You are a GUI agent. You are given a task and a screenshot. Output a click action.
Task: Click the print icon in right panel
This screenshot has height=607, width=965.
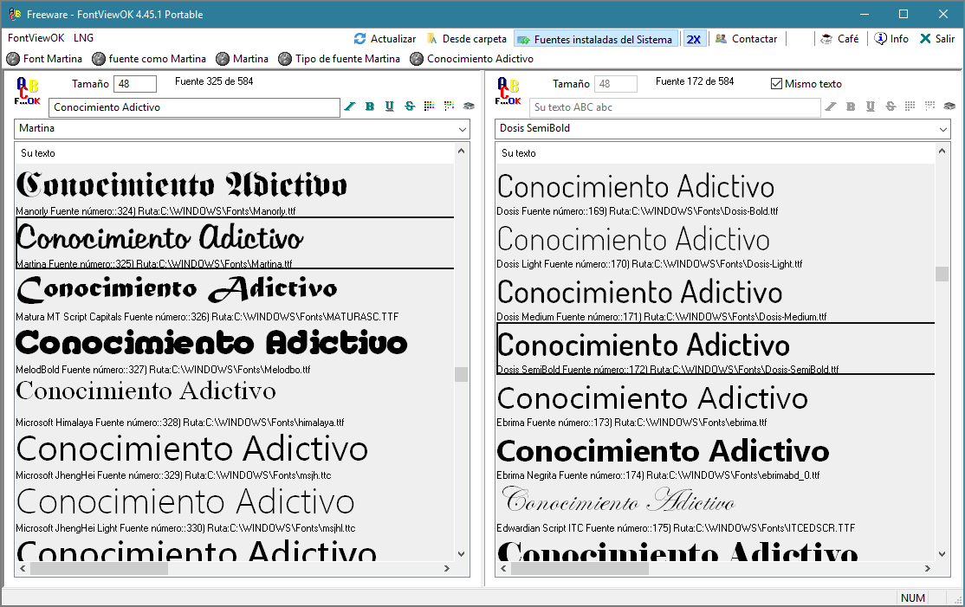tap(949, 106)
